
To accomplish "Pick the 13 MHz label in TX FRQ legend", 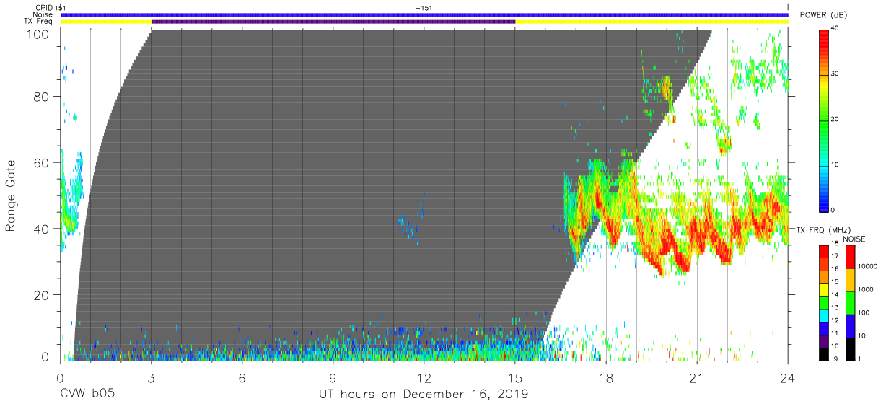I will [x=835, y=307].
